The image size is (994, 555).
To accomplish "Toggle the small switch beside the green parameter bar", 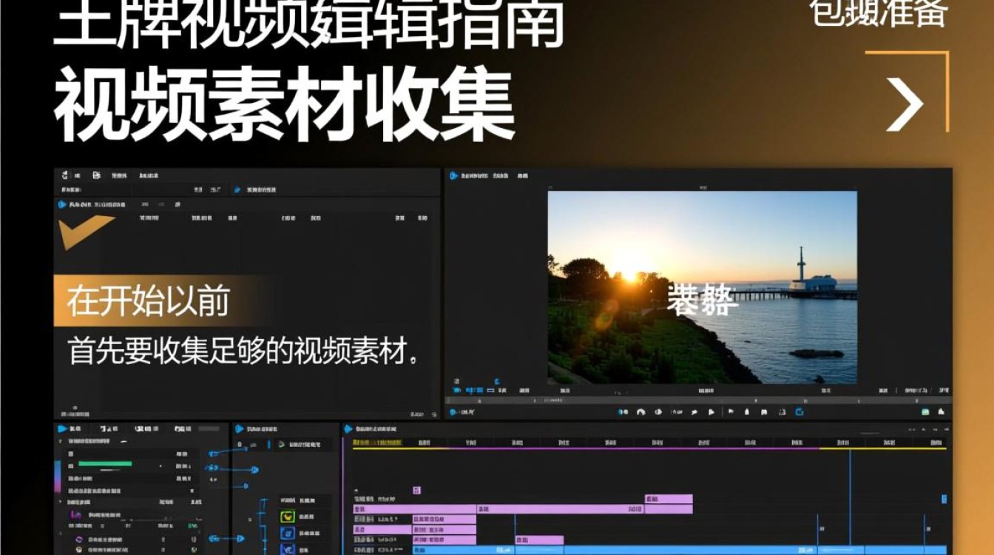I will pos(160,467).
